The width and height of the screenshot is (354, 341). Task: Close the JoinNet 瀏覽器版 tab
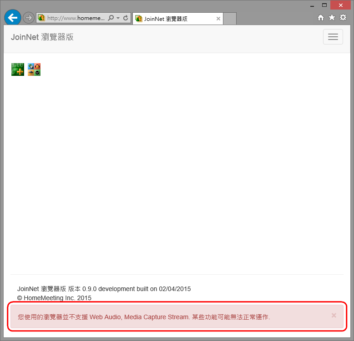pos(218,19)
